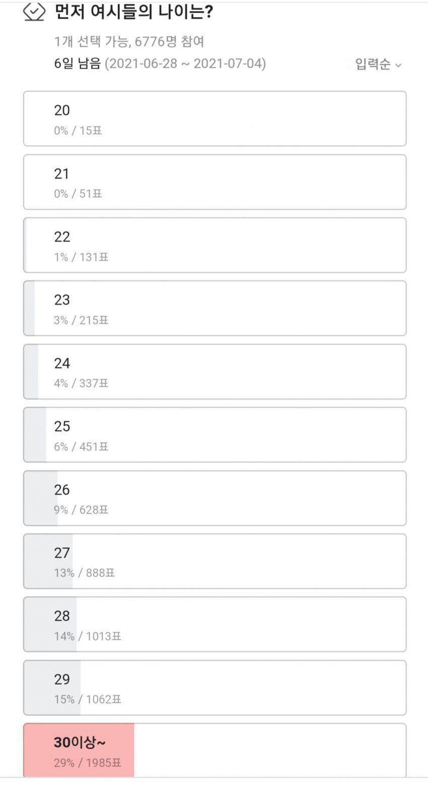
Task: Pick the age 22 poll option
Action: coord(215,245)
